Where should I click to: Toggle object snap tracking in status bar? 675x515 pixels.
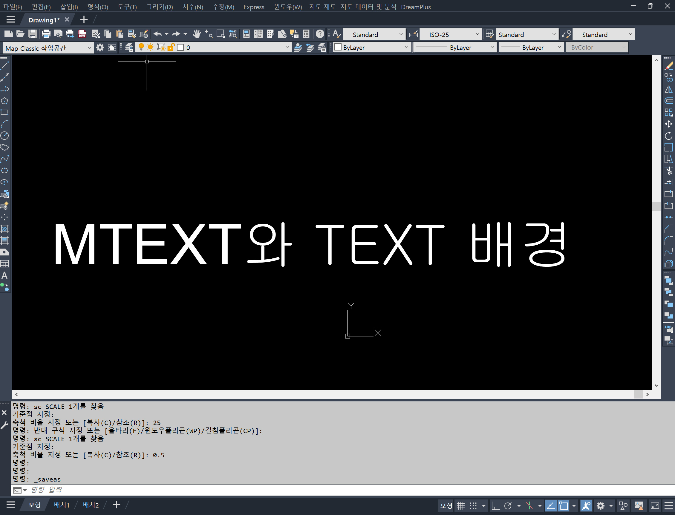(551, 505)
